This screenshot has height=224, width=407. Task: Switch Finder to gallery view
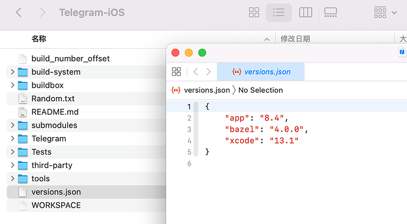point(330,12)
